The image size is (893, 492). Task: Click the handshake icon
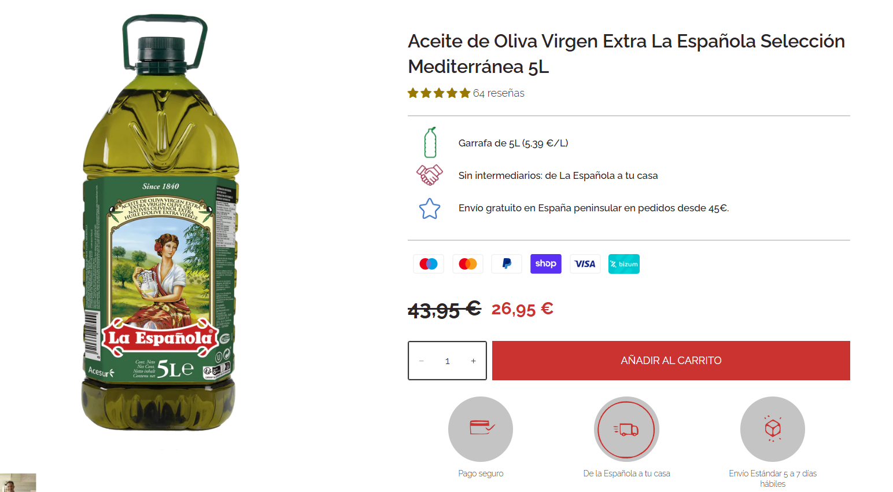pyautogui.click(x=430, y=175)
